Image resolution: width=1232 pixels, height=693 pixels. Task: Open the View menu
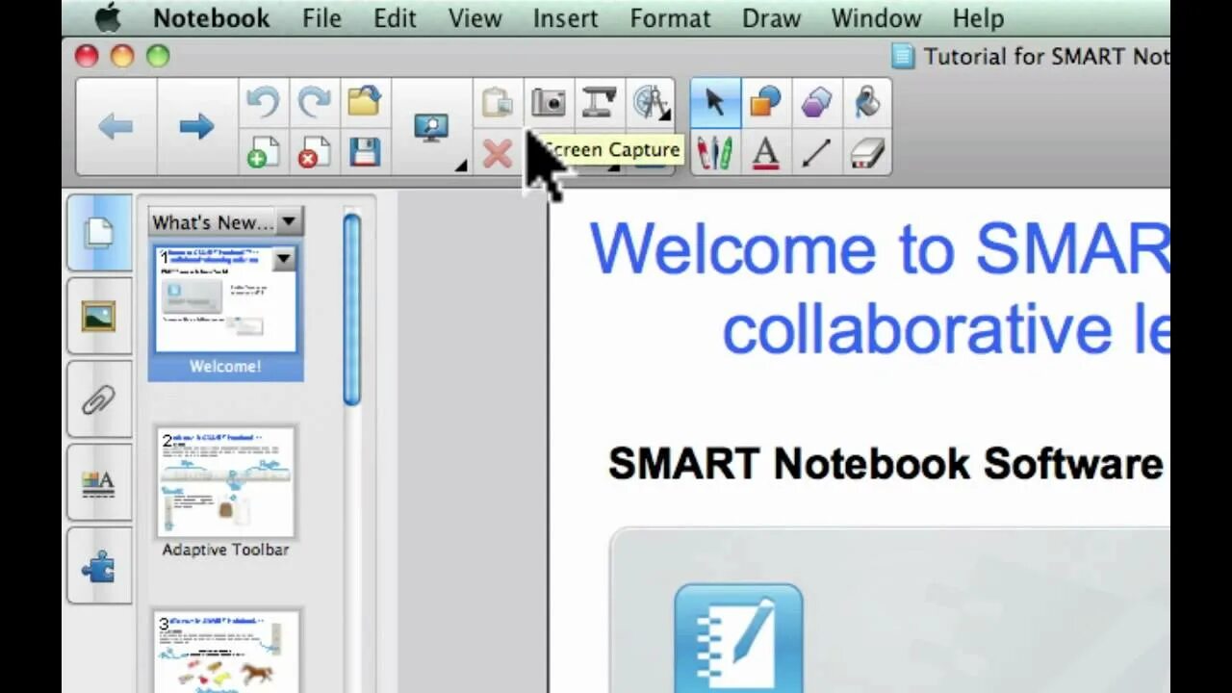475,17
